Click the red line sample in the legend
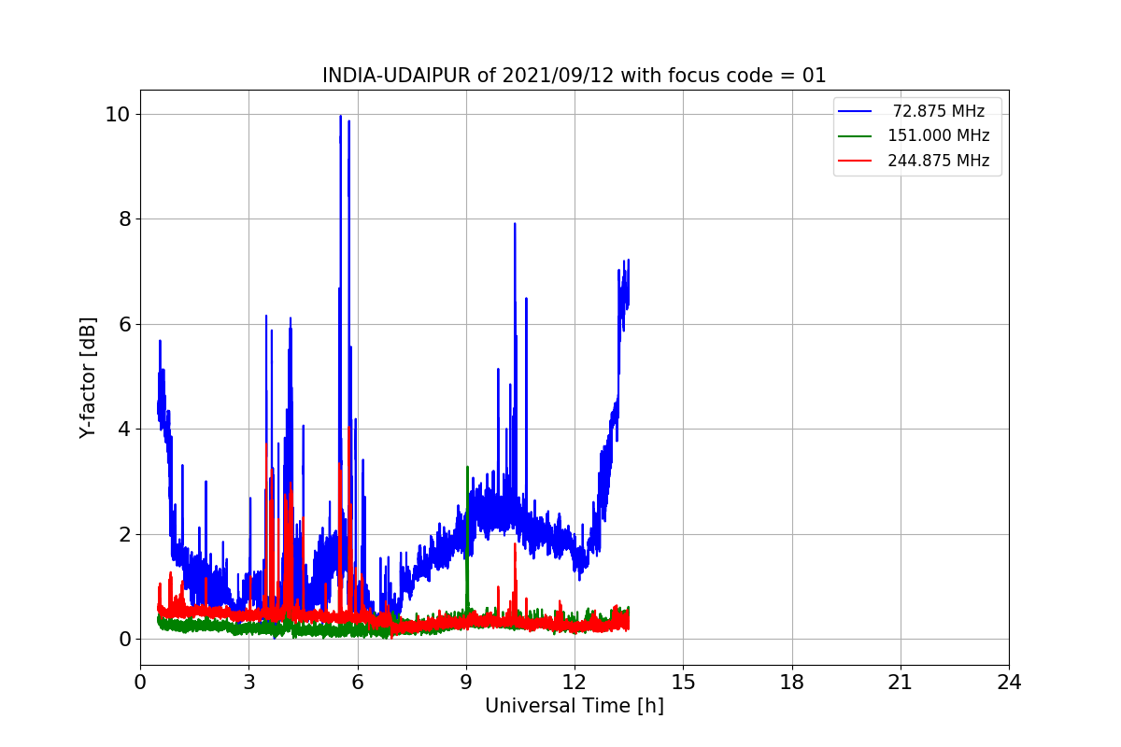 [x=856, y=161]
